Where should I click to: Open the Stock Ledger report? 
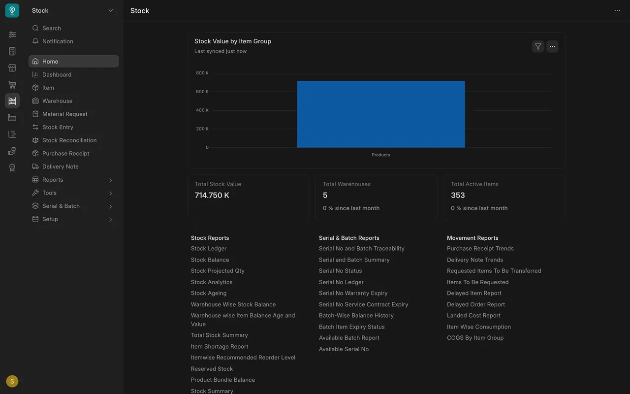[x=209, y=249]
